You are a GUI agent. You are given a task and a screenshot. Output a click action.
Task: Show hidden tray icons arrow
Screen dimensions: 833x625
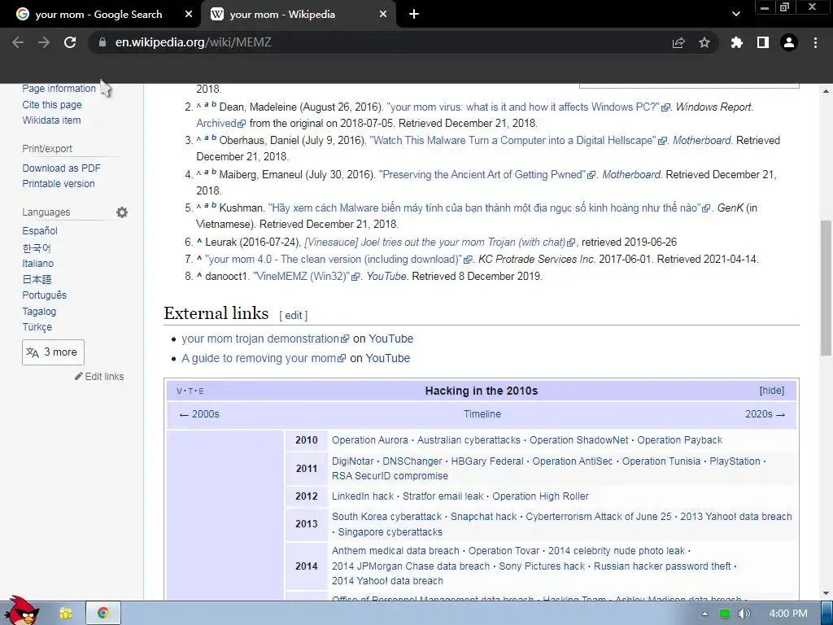pyautogui.click(x=704, y=614)
